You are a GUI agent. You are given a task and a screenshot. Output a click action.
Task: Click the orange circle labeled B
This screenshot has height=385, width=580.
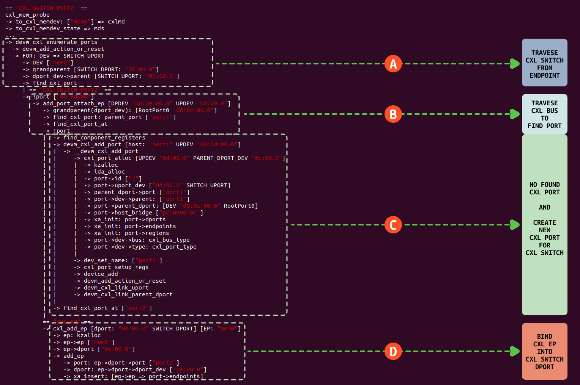click(393, 114)
